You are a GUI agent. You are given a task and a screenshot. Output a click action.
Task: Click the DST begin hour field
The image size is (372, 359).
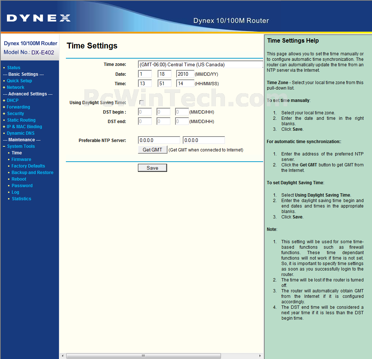tap(182, 112)
